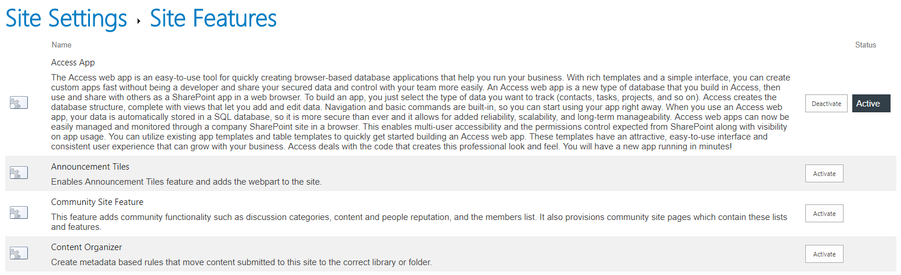901x275 pixels.
Task: Click the breadcrumb arrow separator
Action: point(139,21)
